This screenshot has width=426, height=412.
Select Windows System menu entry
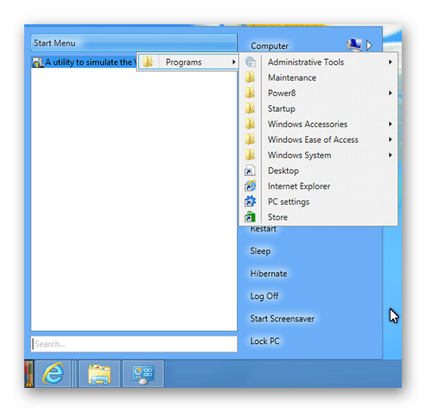(319, 155)
